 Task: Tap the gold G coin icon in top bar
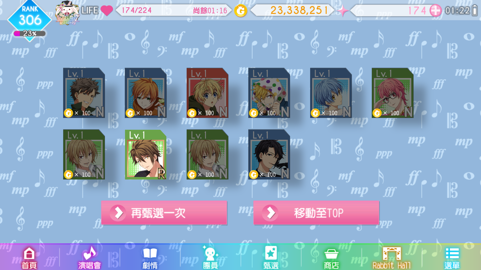click(x=241, y=10)
